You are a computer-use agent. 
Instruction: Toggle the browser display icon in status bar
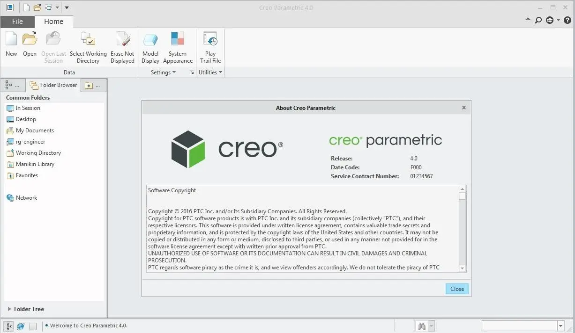21,326
